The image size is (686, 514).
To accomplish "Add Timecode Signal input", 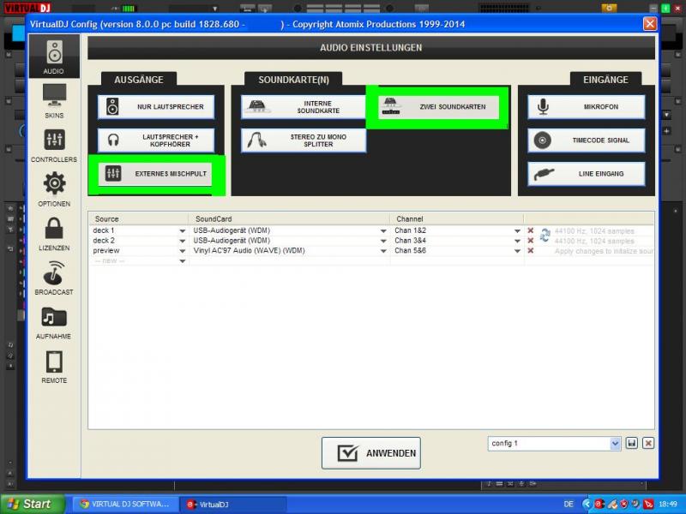I will click(587, 140).
